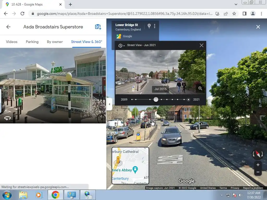Screen dimensions: 267x200
Task: Click the install app icon in address bar
Action: pyautogui.click(x=217, y=14)
